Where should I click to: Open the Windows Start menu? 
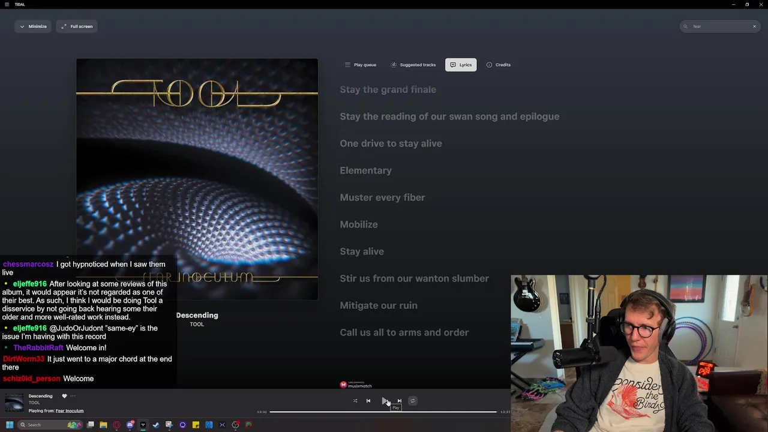9,425
